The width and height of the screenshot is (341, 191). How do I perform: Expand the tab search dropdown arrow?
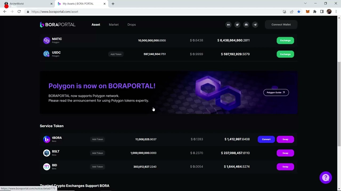tap(305, 3)
